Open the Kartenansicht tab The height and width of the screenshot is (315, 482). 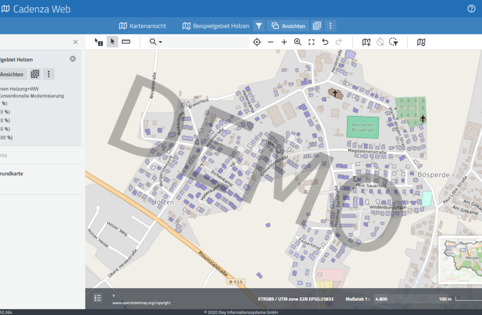[143, 26]
